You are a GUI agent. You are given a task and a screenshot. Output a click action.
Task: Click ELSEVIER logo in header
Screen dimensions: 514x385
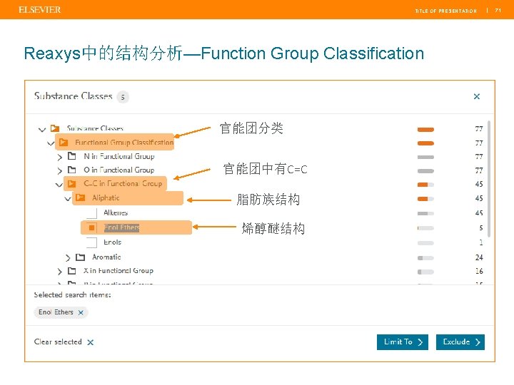[40, 10]
